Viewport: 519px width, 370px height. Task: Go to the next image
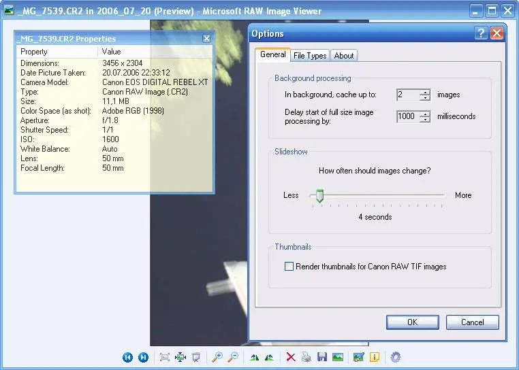point(143,357)
